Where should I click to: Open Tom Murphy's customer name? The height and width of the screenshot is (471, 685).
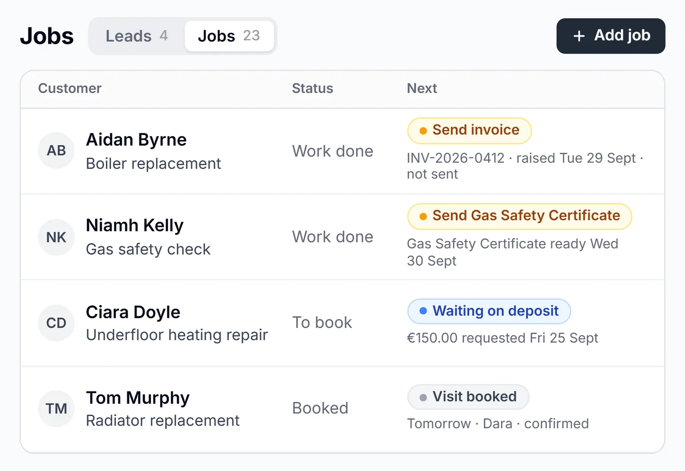click(138, 398)
